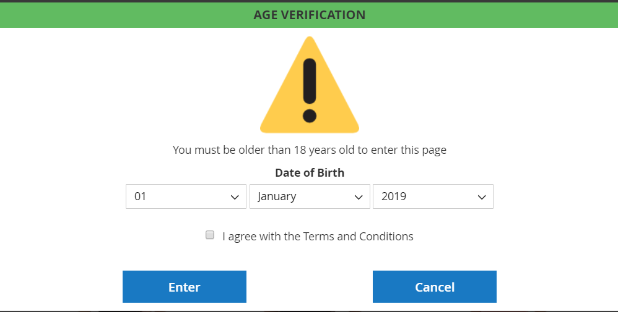Click the 'older than 18 years' notice text
618x312 pixels.
tap(309, 150)
